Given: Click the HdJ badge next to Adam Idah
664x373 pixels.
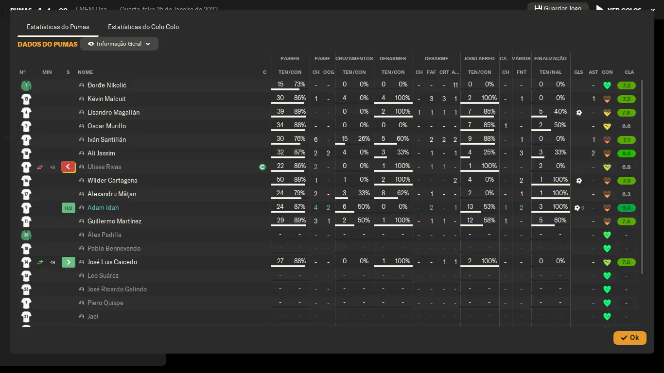Looking at the screenshot, I should [x=69, y=208].
